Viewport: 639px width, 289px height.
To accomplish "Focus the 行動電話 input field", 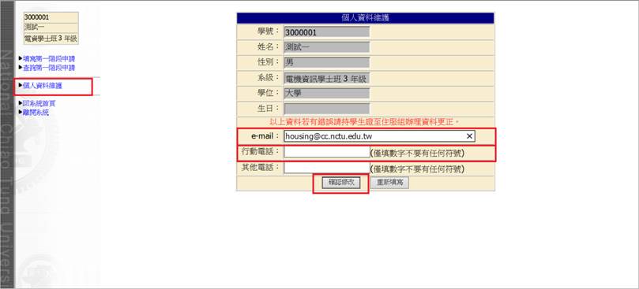I will click(327, 152).
